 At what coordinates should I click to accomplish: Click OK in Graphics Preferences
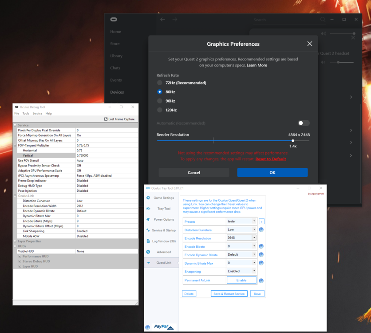(x=272, y=173)
